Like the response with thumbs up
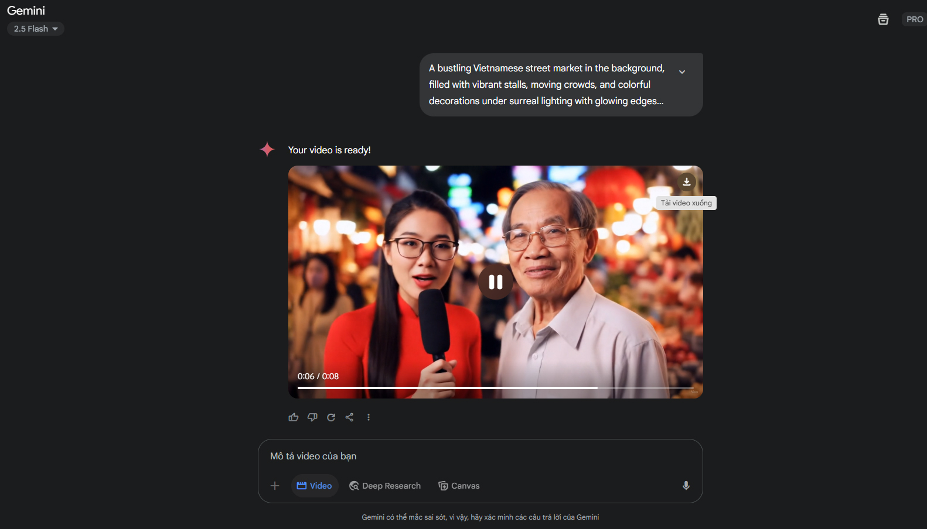This screenshot has height=529, width=927. click(294, 417)
